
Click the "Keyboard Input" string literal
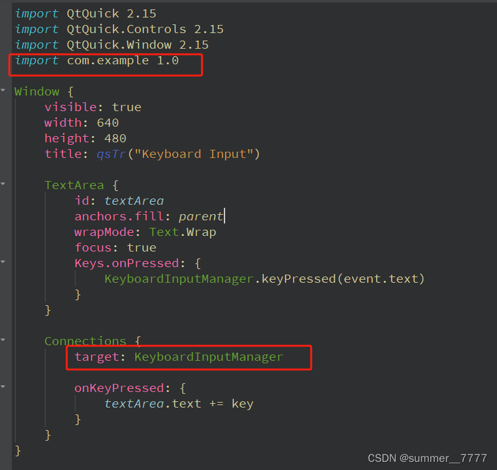(x=194, y=154)
